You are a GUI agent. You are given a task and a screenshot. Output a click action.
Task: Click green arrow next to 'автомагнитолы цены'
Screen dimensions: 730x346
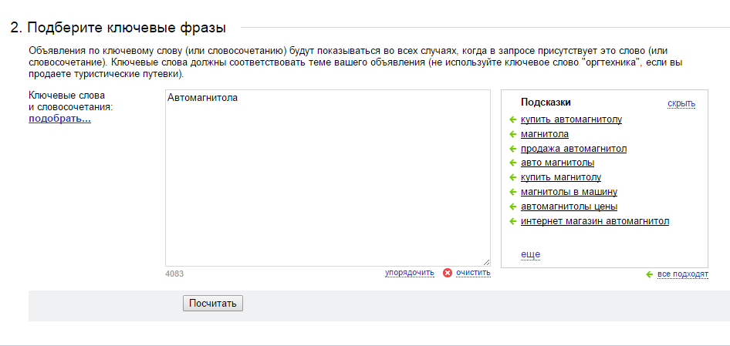[513, 207]
